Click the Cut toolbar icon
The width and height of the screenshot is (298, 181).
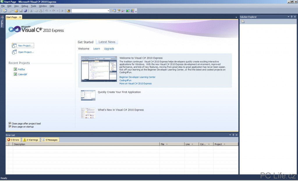coord(31,11)
